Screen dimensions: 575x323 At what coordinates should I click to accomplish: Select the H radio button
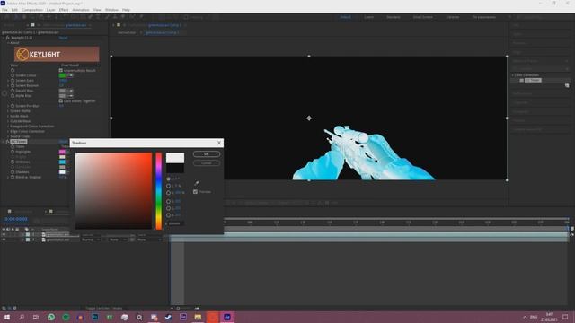tap(168, 179)
